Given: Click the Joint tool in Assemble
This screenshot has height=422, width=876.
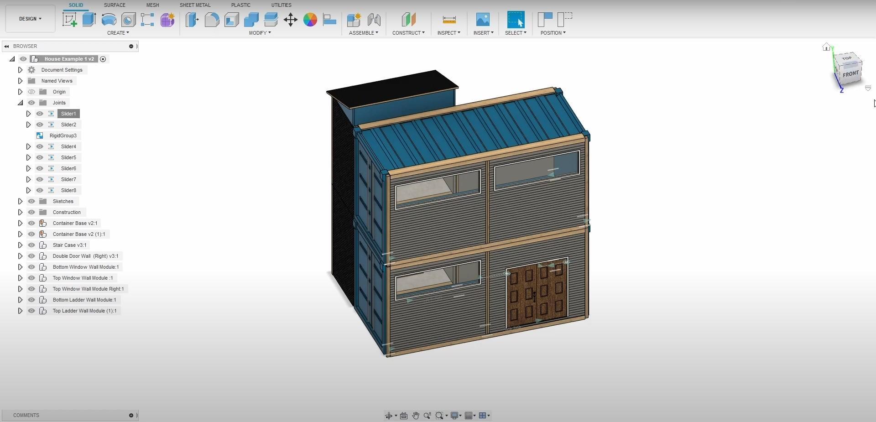Looking at the screenshot, I should pyautogui.click(x=374, y=20).
